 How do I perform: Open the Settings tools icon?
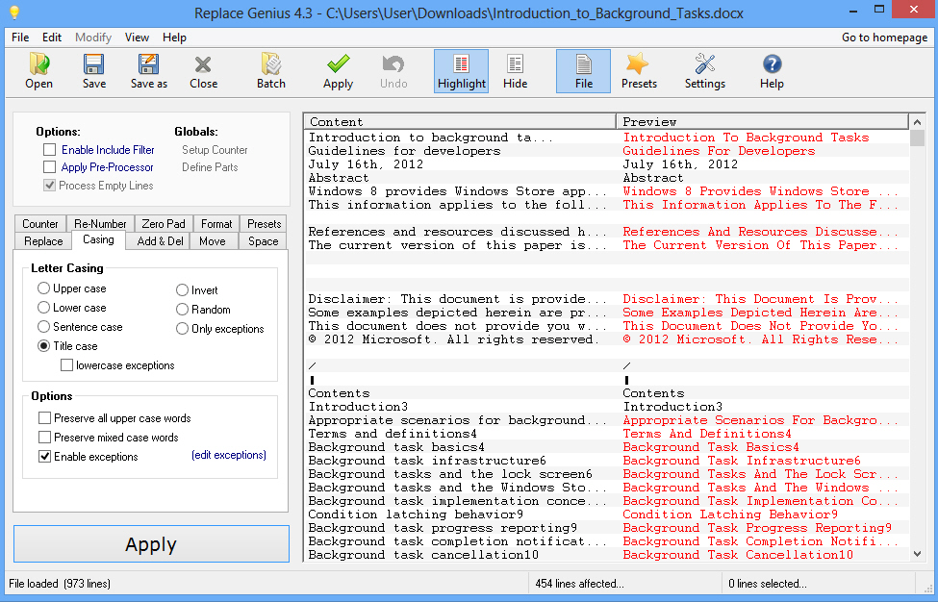coord(704,71)
